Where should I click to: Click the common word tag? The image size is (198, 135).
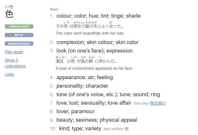(x=19, y=26)
